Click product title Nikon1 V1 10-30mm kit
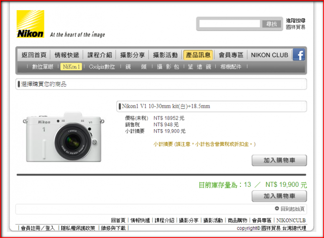The width and height of the screenshot is (324, 238). [166, 106]
